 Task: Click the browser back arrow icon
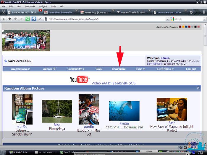pyautogui.click(x=9, y=19)
